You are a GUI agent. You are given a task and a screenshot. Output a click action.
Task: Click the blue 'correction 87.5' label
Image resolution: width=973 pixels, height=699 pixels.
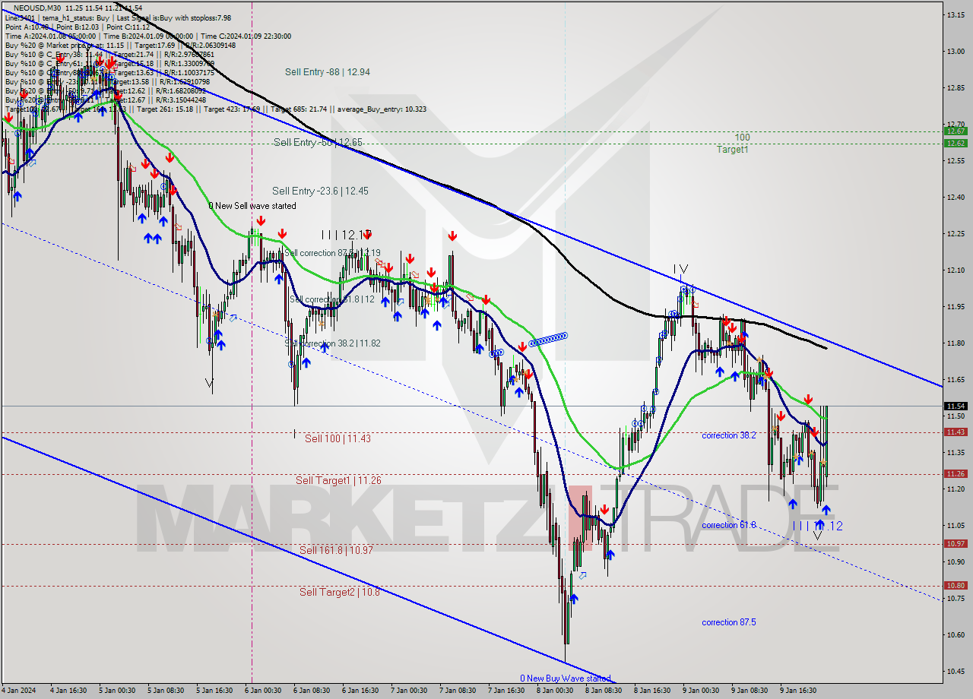pyautogui.click(x=728, y=622)
